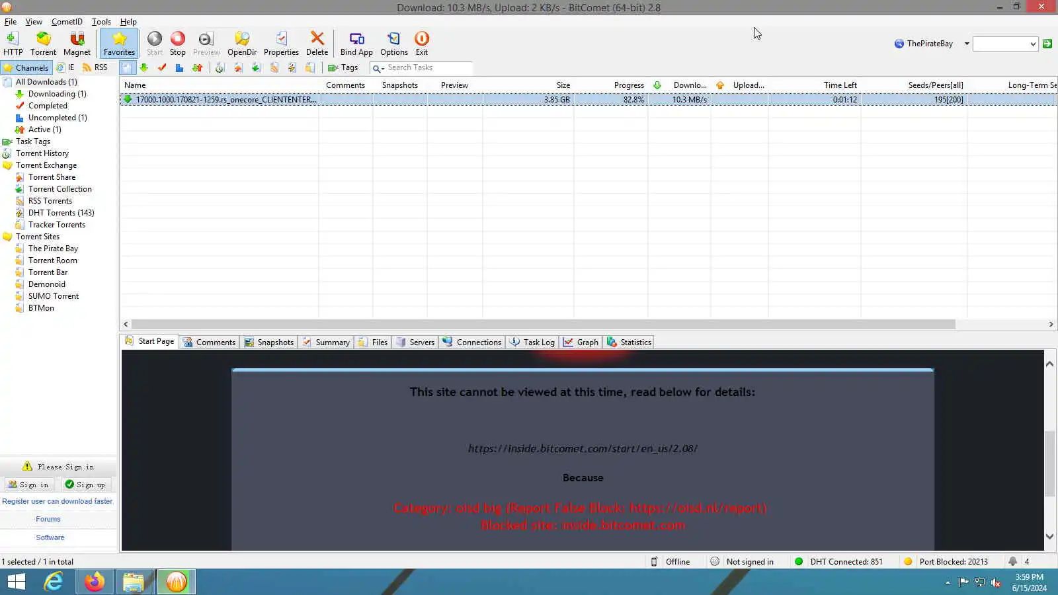The width and height of the screenshot is (1058, 595).
Task: Click the horizontal scrollbar of task list
Action: tap(544, 325)
